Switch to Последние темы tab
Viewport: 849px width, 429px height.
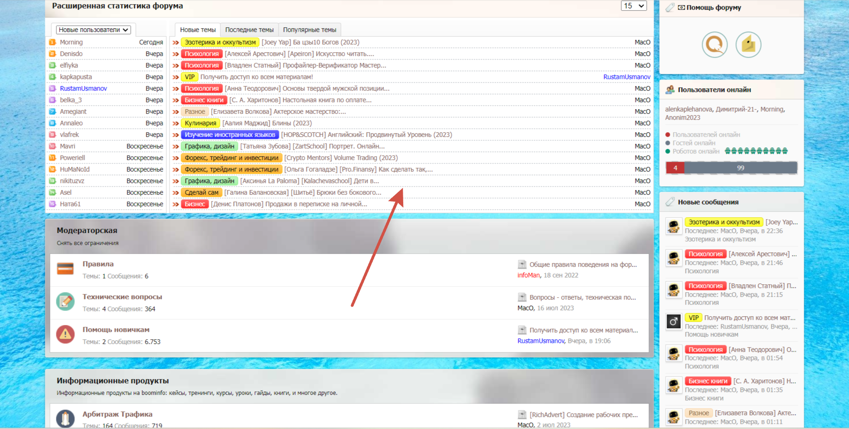(249, 30)
